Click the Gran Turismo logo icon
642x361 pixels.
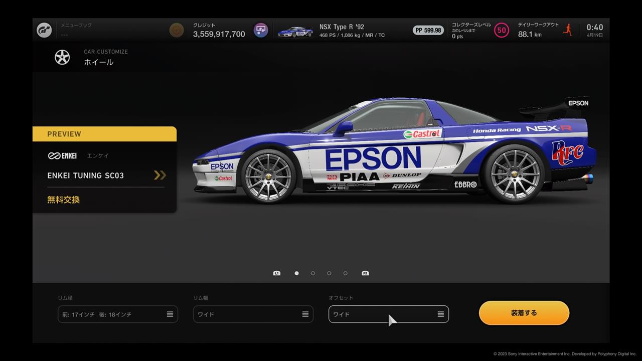(44, 30)
